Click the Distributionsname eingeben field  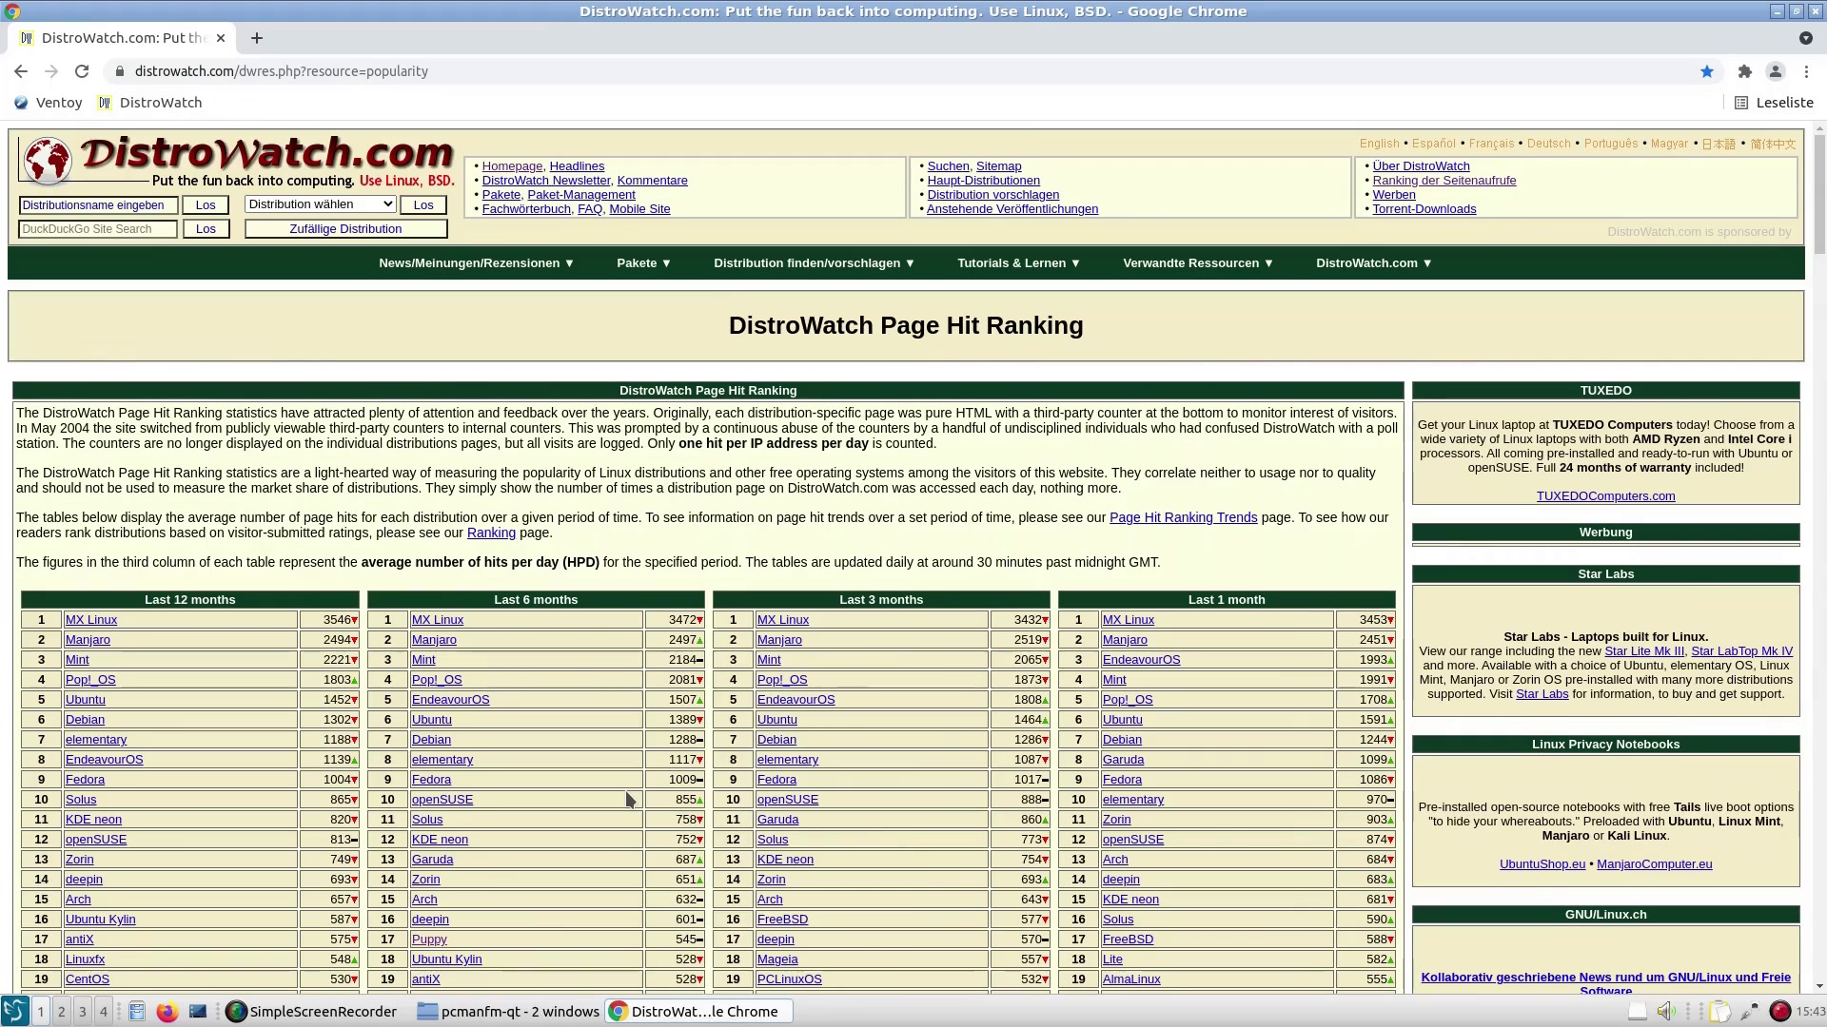pyautogui.click(x=98, y=205)
